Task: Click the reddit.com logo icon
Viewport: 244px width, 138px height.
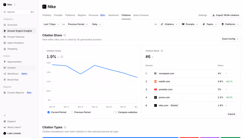Action: coord(155,81)
